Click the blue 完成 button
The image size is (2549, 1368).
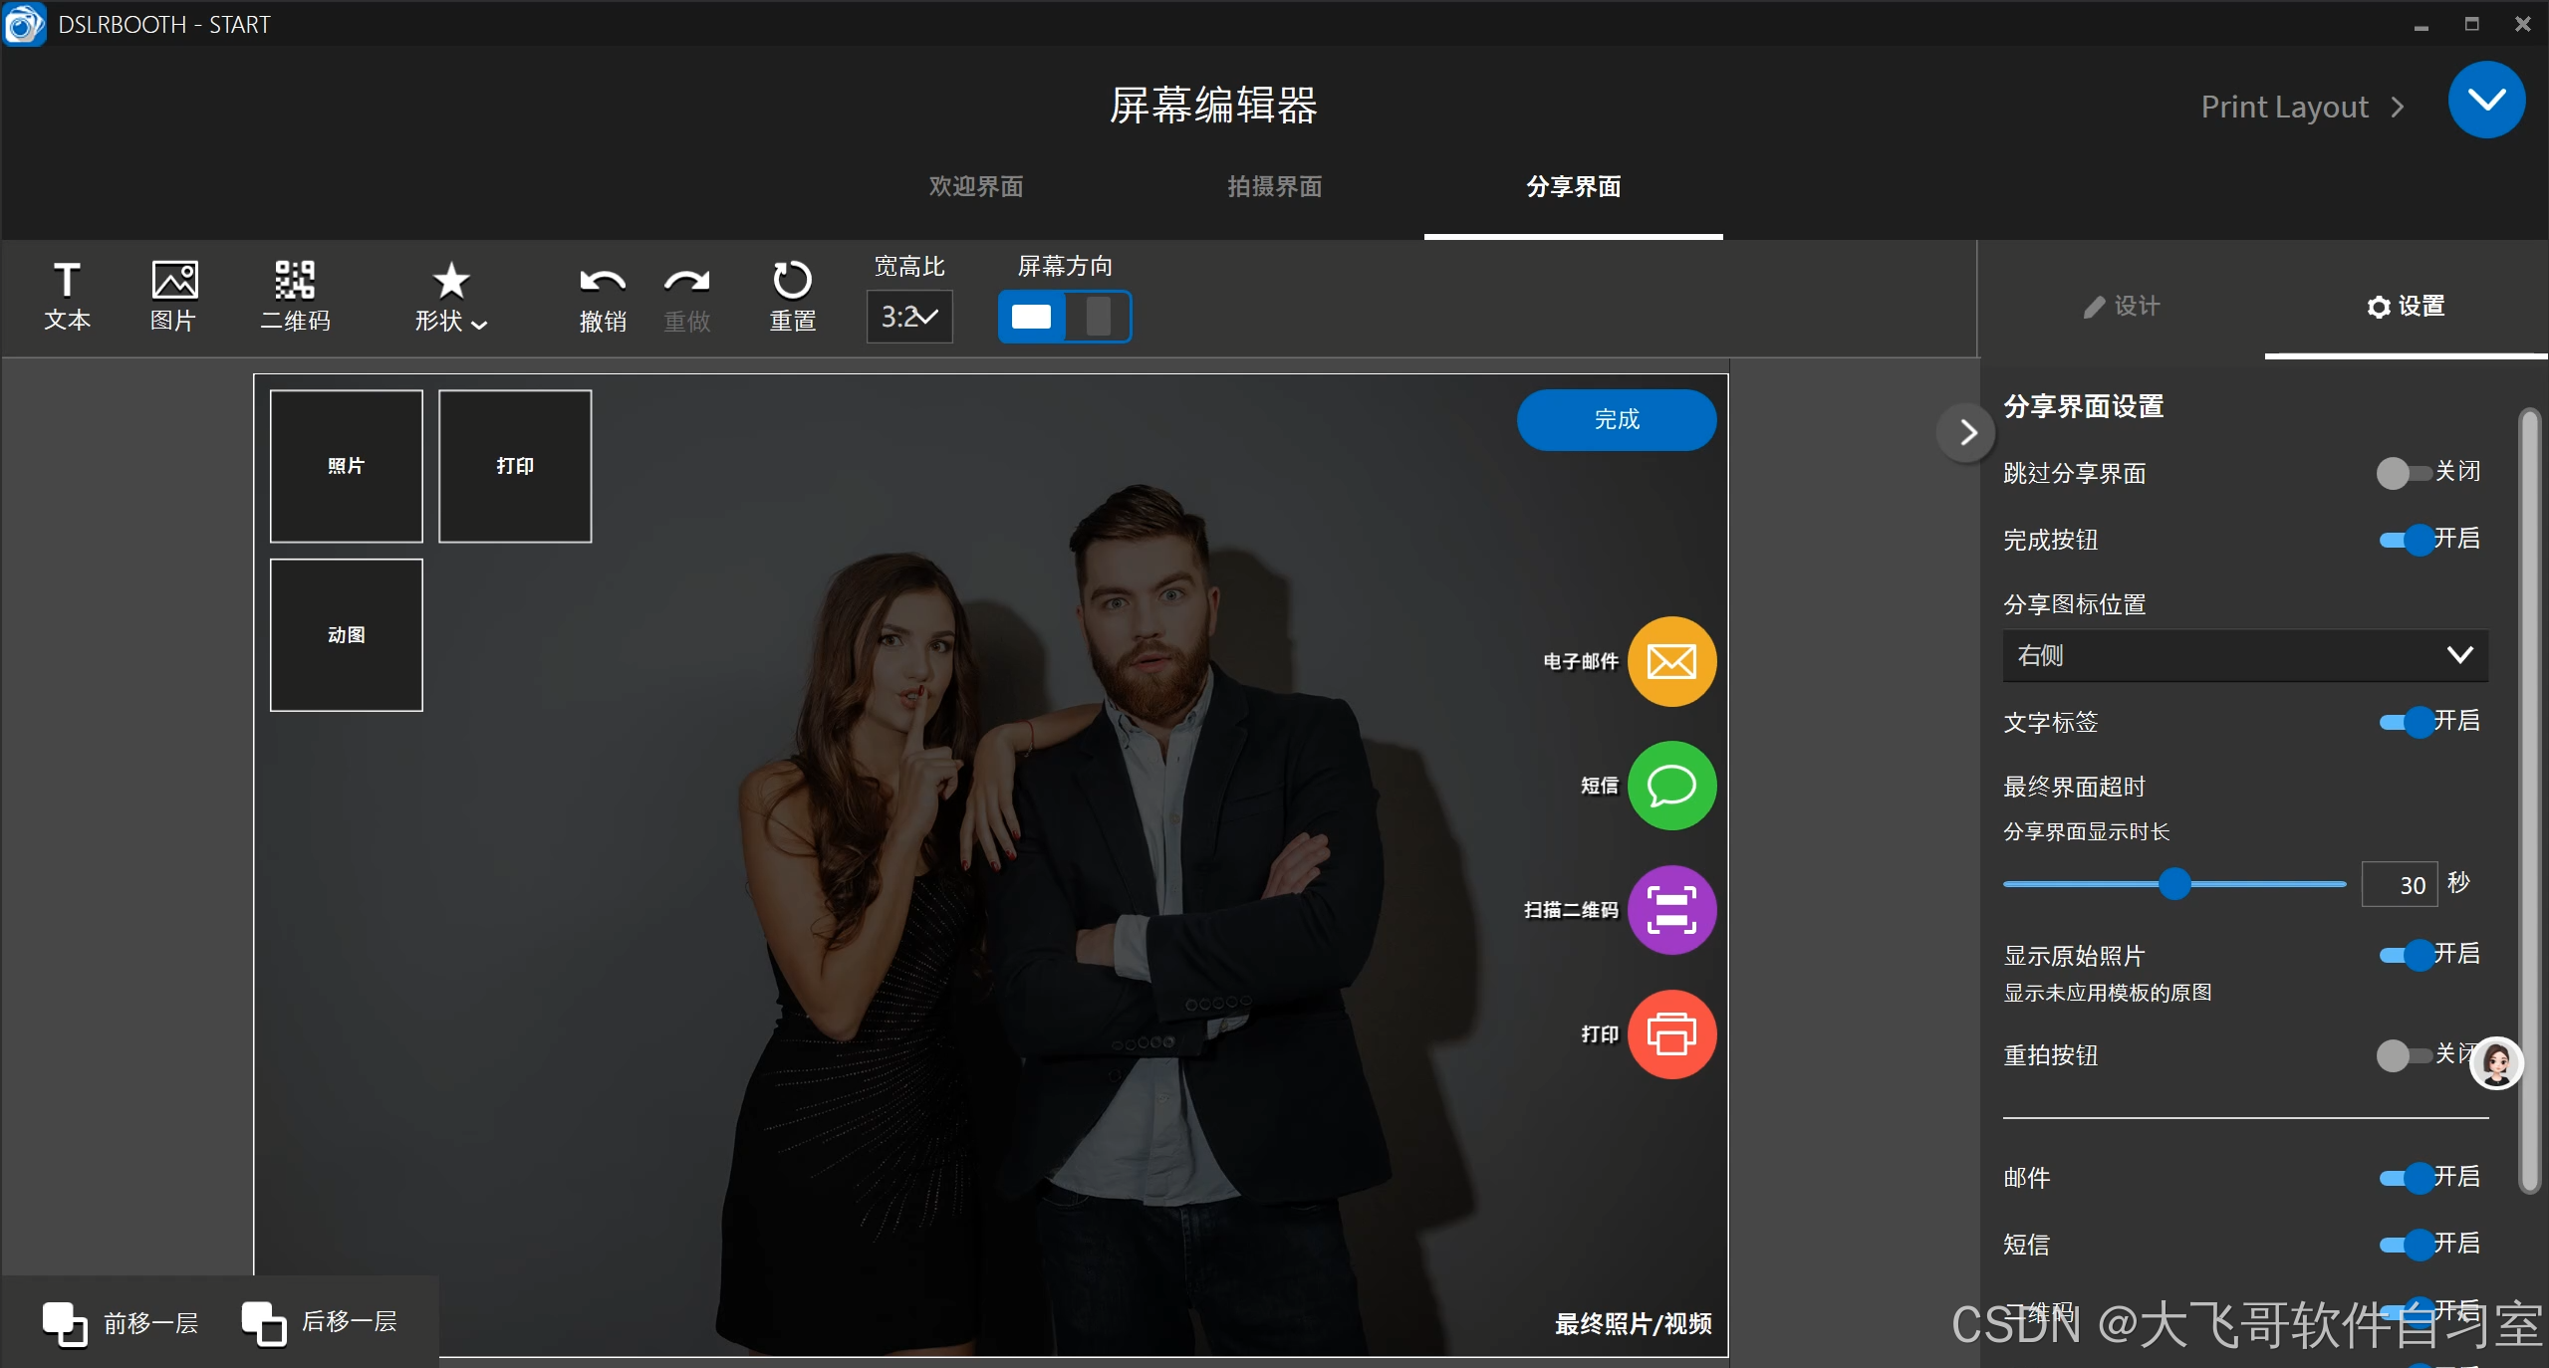click(1616, 419)
